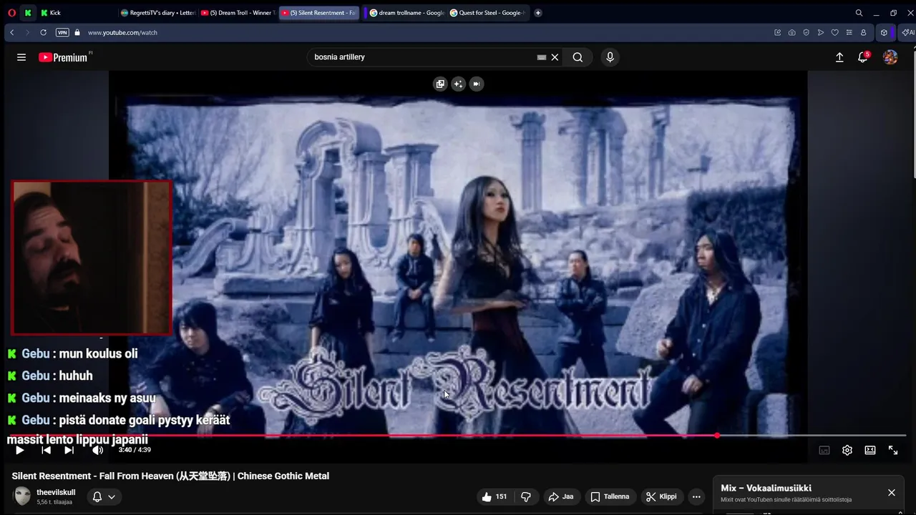Switch to RegrettiTV's diary tab

tap(158, 13)
